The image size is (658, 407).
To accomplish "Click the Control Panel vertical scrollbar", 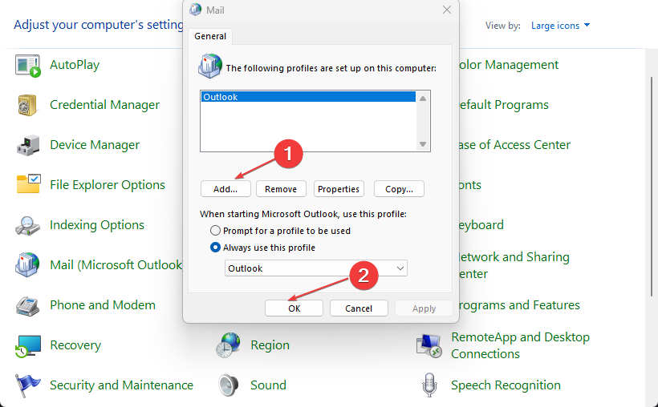I will pyautogui.click(x=652, y=186).
